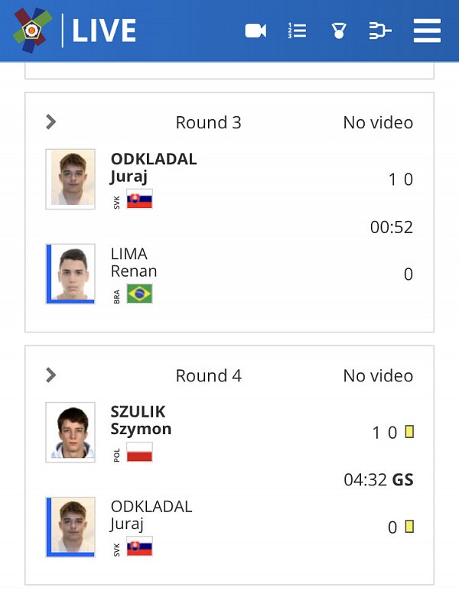This screenshot has width=459, height=597.
Task: Open the video camera icon in header
Action: pos(256,31)
